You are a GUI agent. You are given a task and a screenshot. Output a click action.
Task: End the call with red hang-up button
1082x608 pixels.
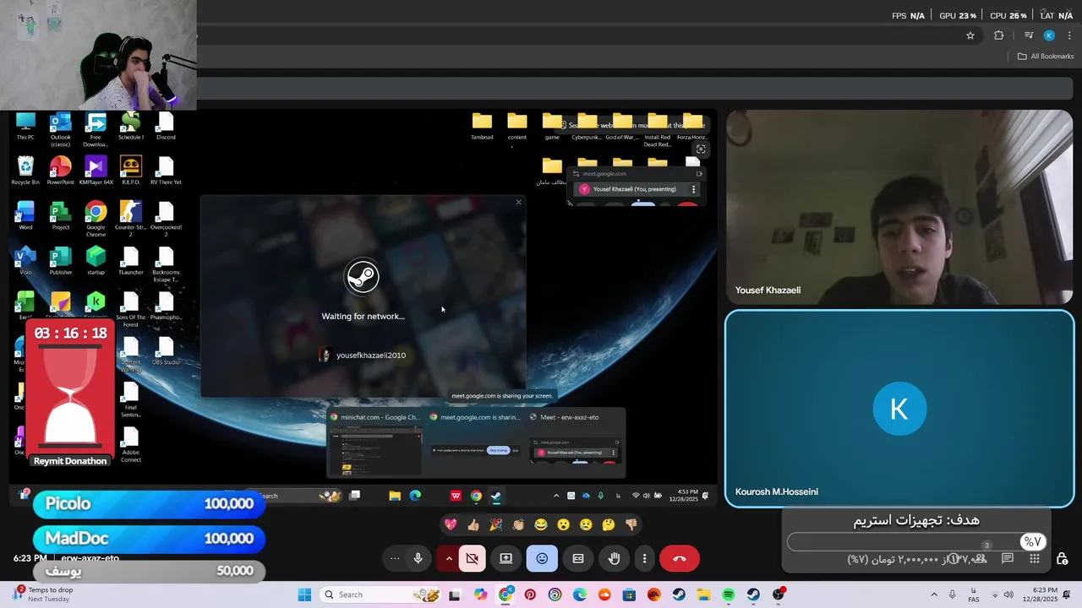tap(679, 558)
